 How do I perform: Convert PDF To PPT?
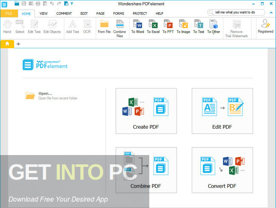point(168,27)
